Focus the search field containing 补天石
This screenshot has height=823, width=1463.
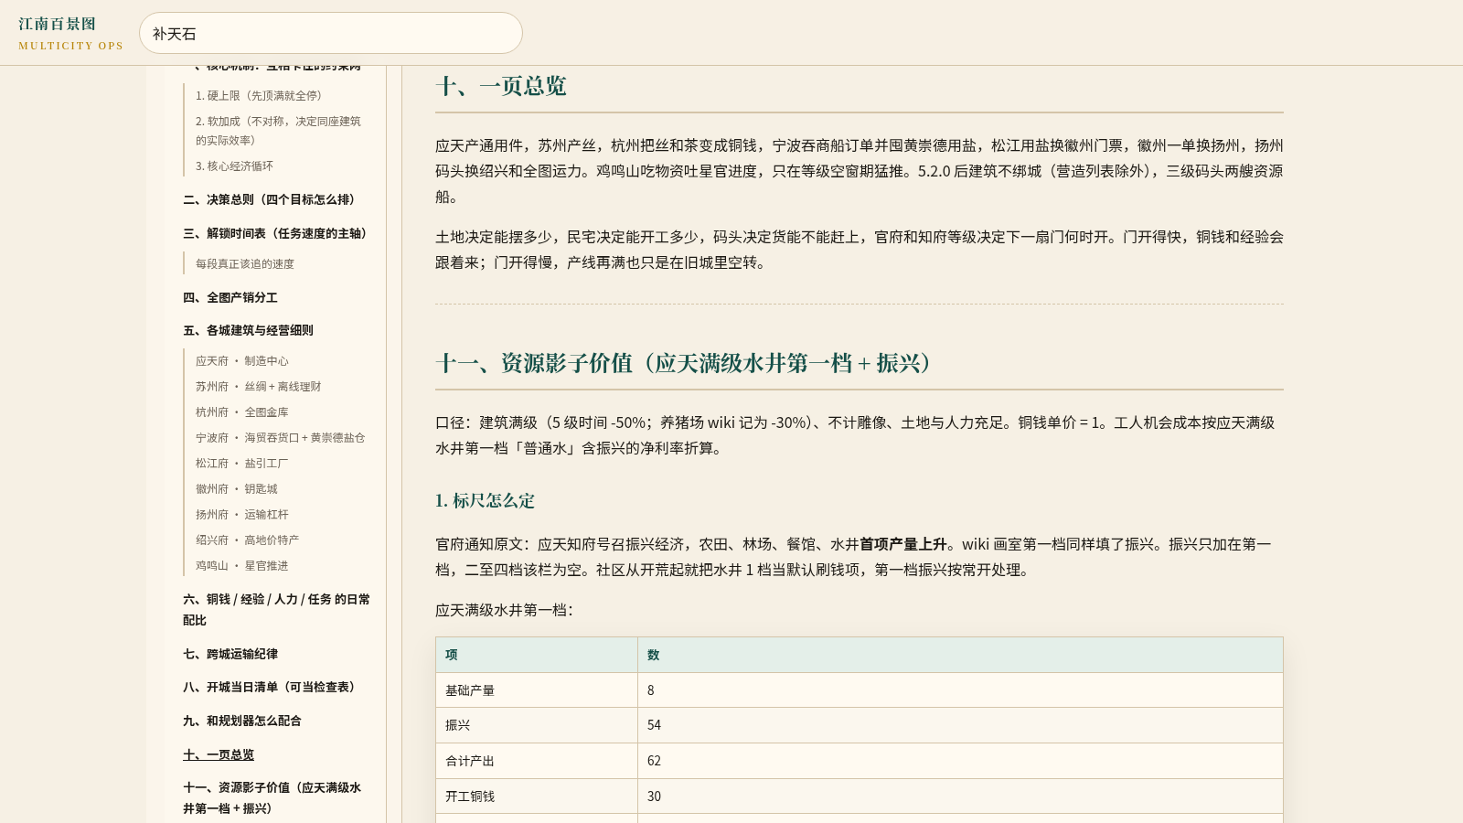[x=331, y=33]
